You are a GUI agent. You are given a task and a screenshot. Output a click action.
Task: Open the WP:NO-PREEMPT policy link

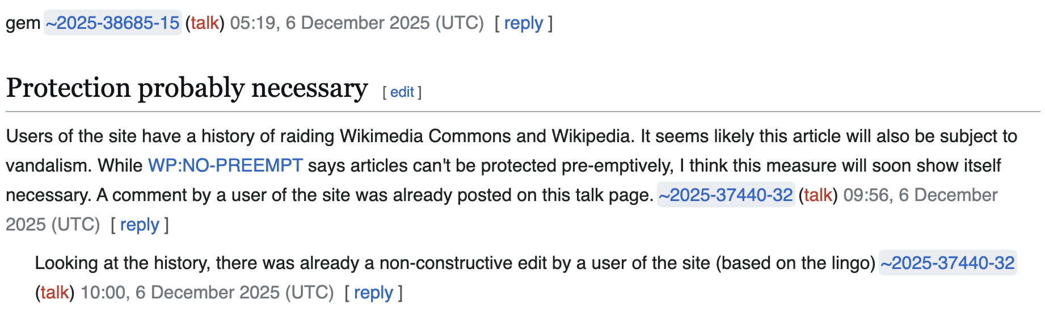pyautogui.click(x=225, y=165)
